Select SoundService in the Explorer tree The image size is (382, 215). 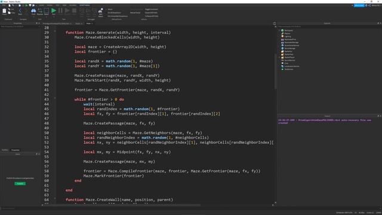[x=289, y=60]
